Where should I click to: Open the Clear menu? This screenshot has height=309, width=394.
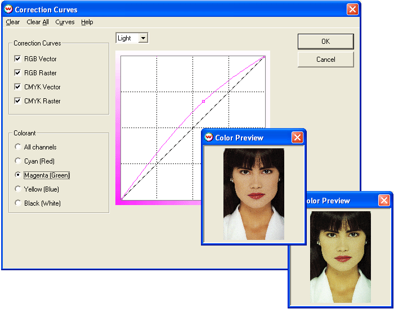pos(13,22)
